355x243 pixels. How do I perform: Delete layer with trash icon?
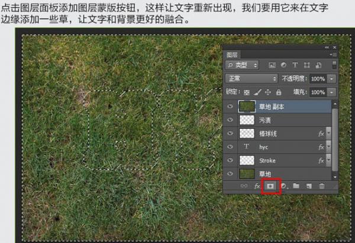(x=322, y=186)
